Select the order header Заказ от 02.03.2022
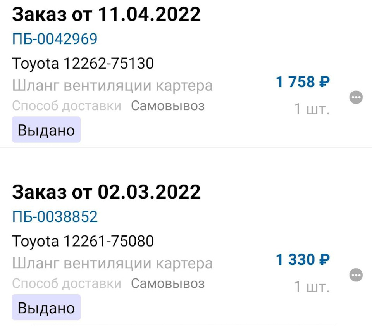Screen dimensions: 372x335 tap(107, 191)
